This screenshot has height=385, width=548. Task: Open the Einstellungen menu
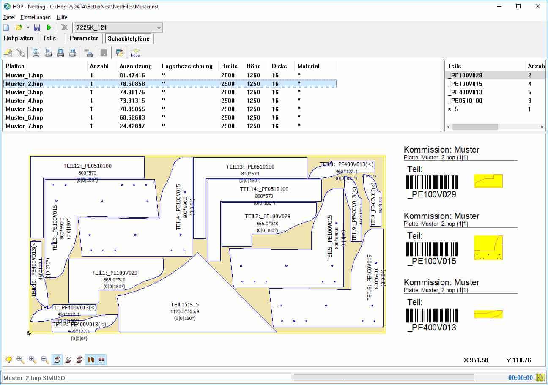(36, 17)
